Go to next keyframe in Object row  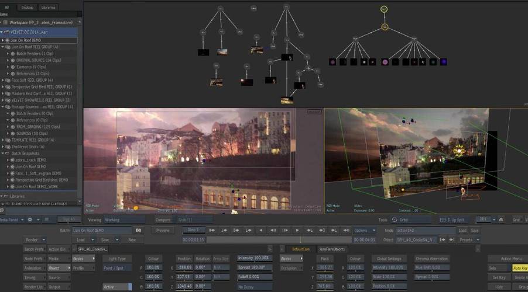coord(452,240)
